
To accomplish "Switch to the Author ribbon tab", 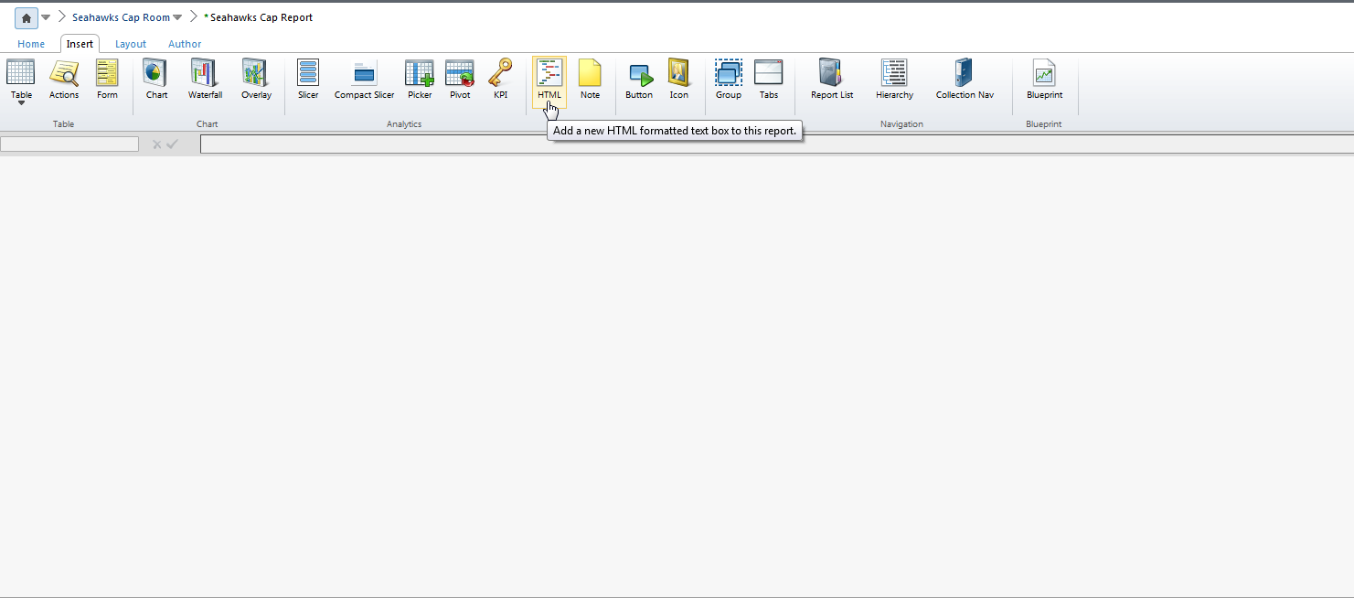I will [x=185, y=44].
